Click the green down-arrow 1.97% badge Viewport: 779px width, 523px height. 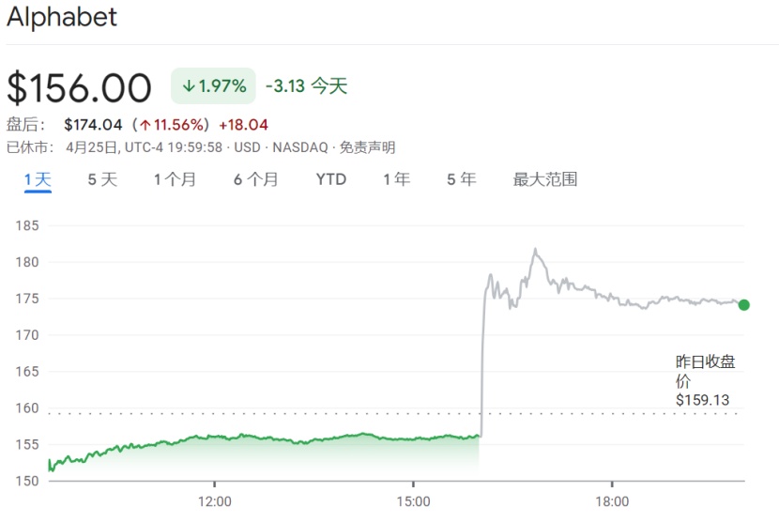tap(213, 86)
